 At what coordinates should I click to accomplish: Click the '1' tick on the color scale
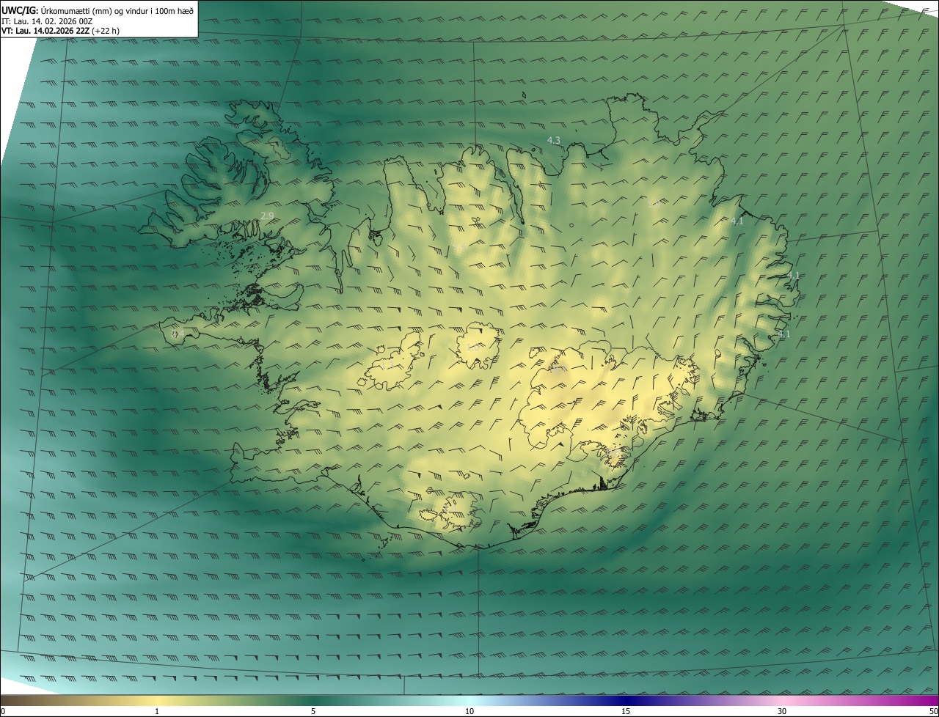click(156, 711)
